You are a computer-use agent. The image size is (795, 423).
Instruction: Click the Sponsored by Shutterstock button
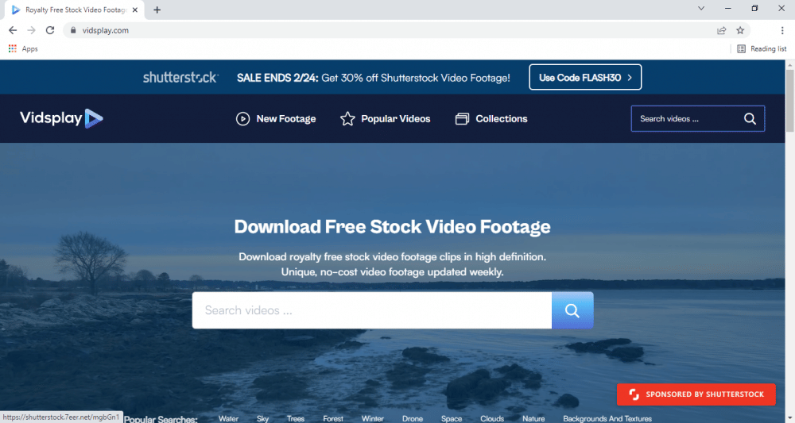[696, 394]
